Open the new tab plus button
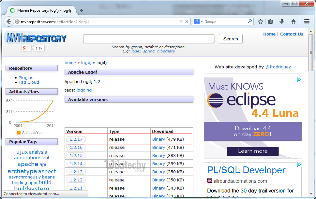Image resolution: width=316 pixels, height=199 pixels. 82,10
